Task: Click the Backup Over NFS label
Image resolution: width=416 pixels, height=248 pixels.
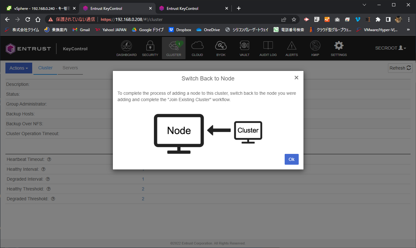Action: pos(25,124)
